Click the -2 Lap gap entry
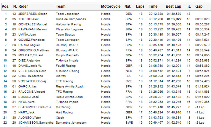This screenshot has height=127, width=211. [x=200, y=123]
